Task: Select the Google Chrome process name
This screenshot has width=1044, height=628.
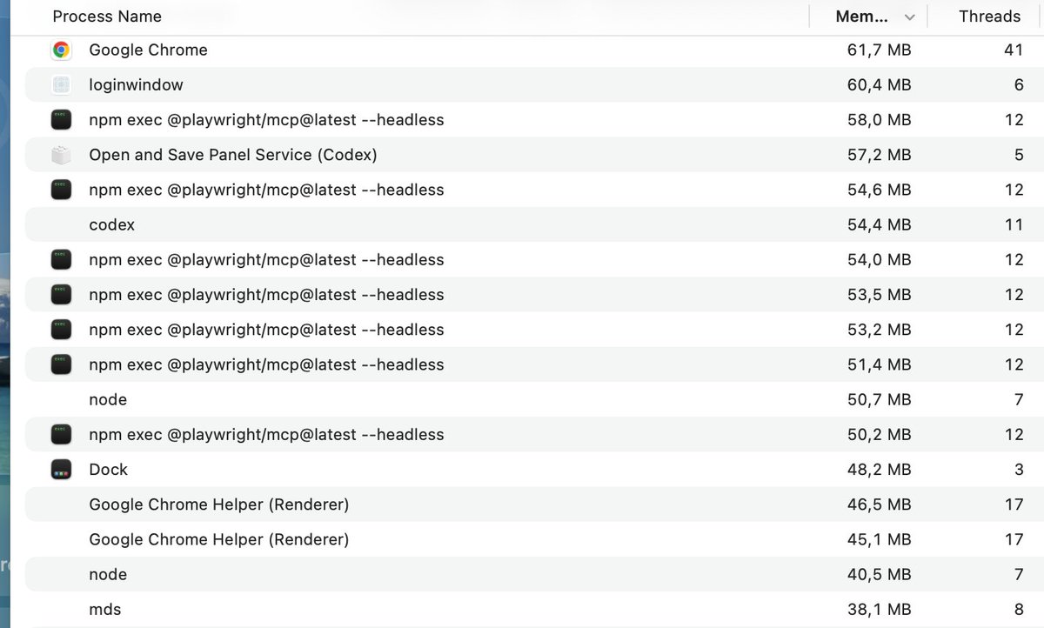Action: coord(148,50)
